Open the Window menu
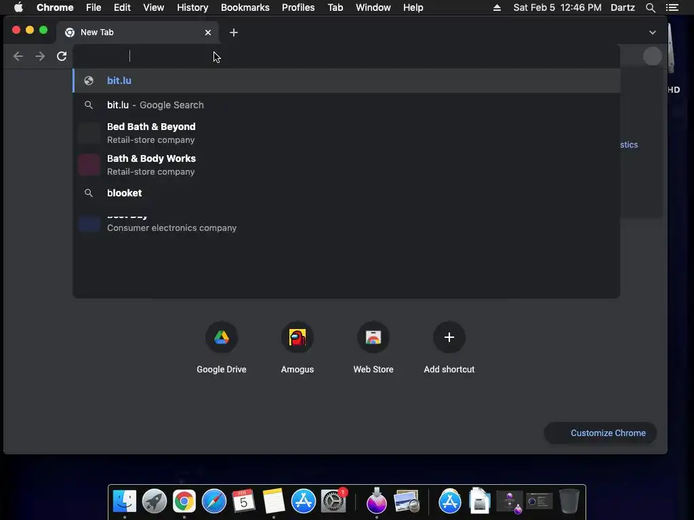The width and height of the screenshot is (694, 520). 373,7
